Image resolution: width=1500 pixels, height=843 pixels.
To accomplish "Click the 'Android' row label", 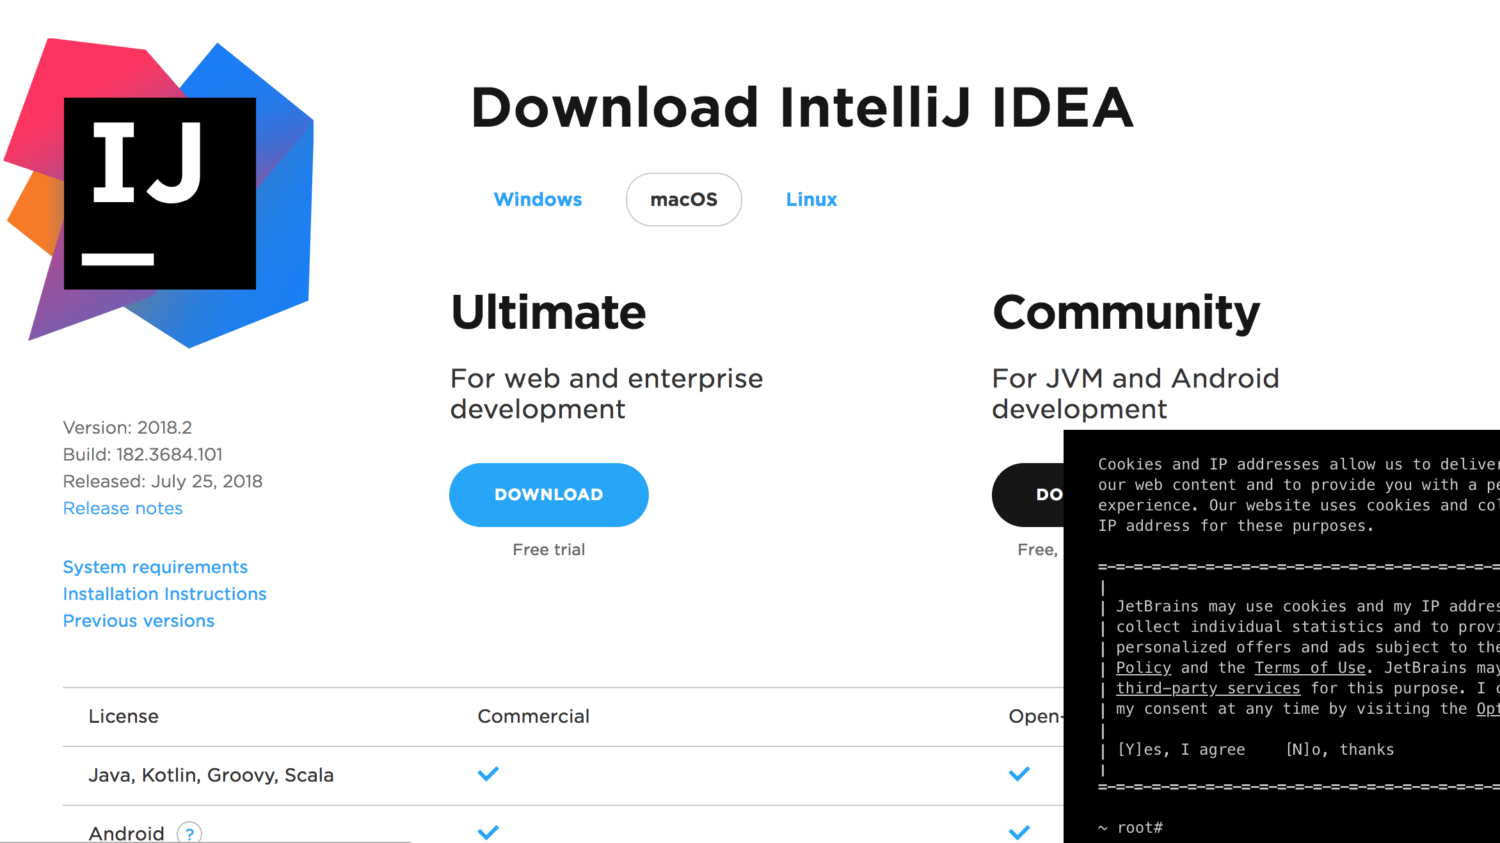I will tap(127, 833).
